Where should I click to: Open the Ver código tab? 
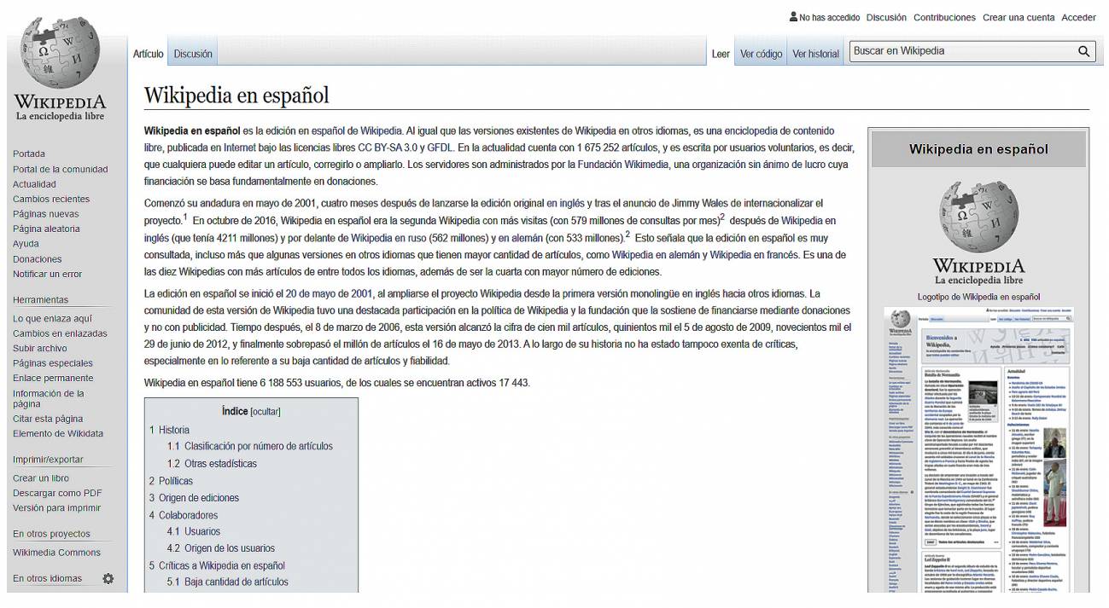(761, 54)
